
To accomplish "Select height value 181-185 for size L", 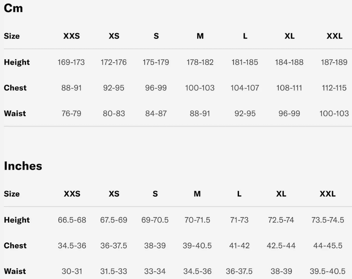I will click(x=245, y=62).
